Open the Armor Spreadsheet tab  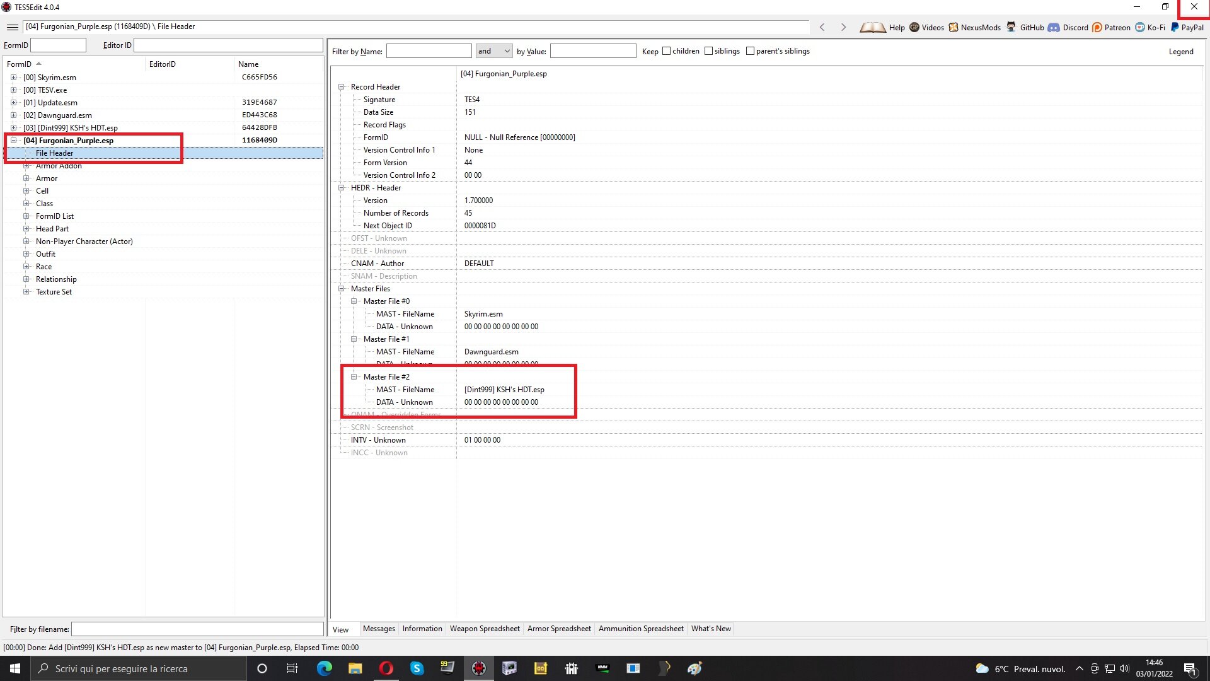tap(559, 629)
